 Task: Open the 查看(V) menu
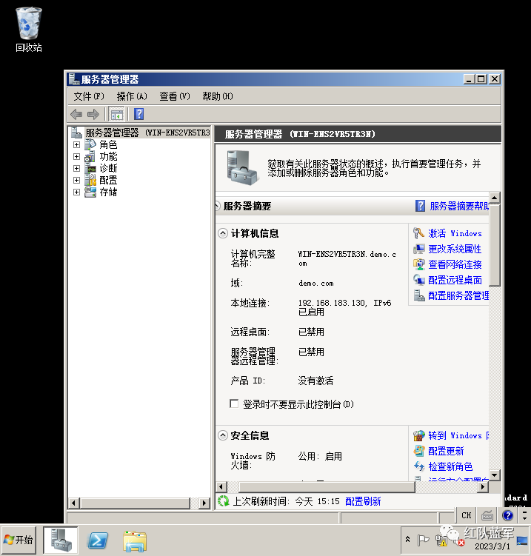175,96
